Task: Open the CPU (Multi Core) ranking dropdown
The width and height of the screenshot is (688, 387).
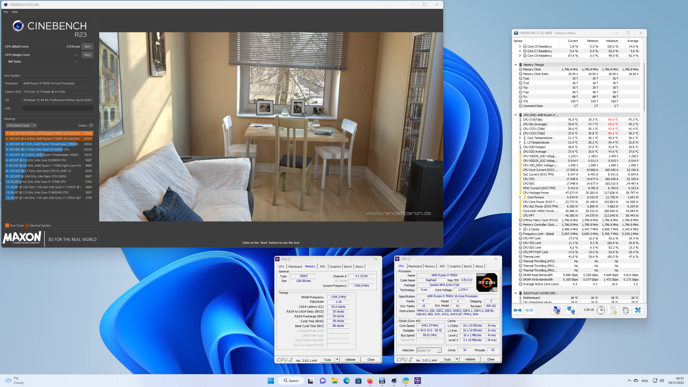Action: tap(21, 126)
